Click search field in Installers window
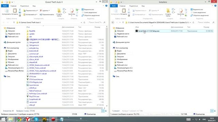The width and height of the screenshot is (218, 122). pyautogui.click(x=206, y=22)
